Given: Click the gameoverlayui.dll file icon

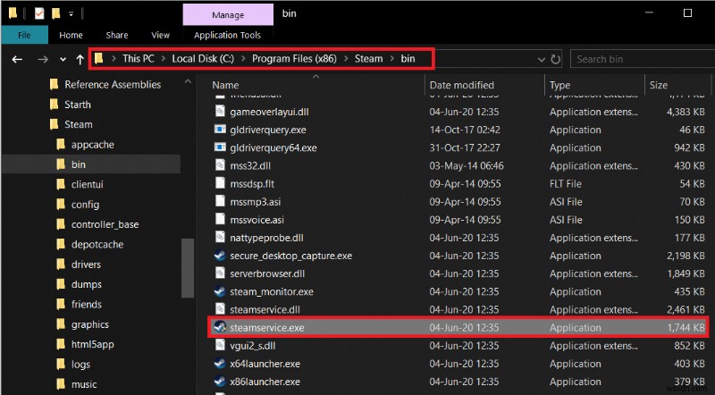Looking at the screenshot, I should pyautogui.click(x=220, y=111).
